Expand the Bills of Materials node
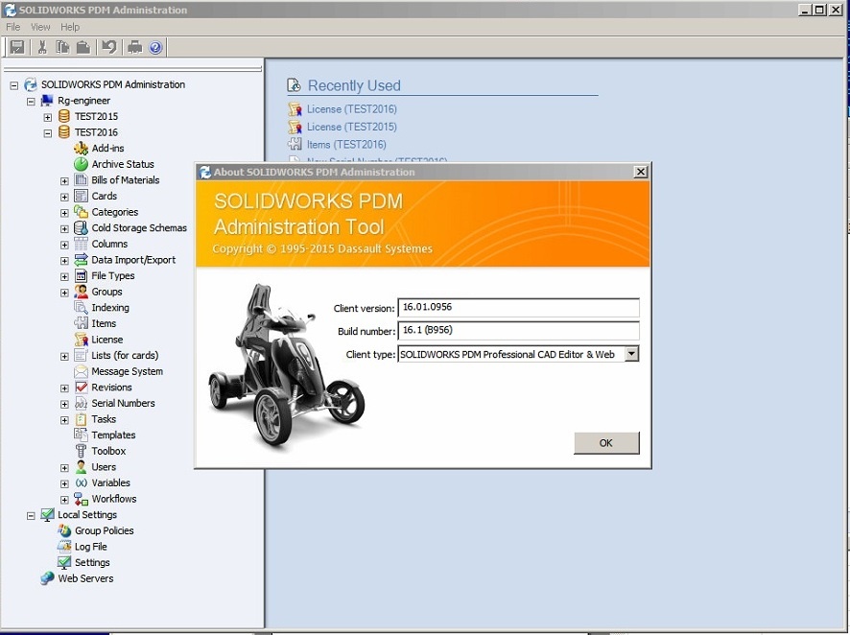 pos(64,181)
